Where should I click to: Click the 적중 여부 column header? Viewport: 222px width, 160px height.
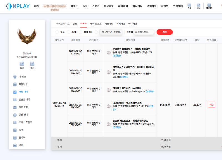click(x=211, y=40)
